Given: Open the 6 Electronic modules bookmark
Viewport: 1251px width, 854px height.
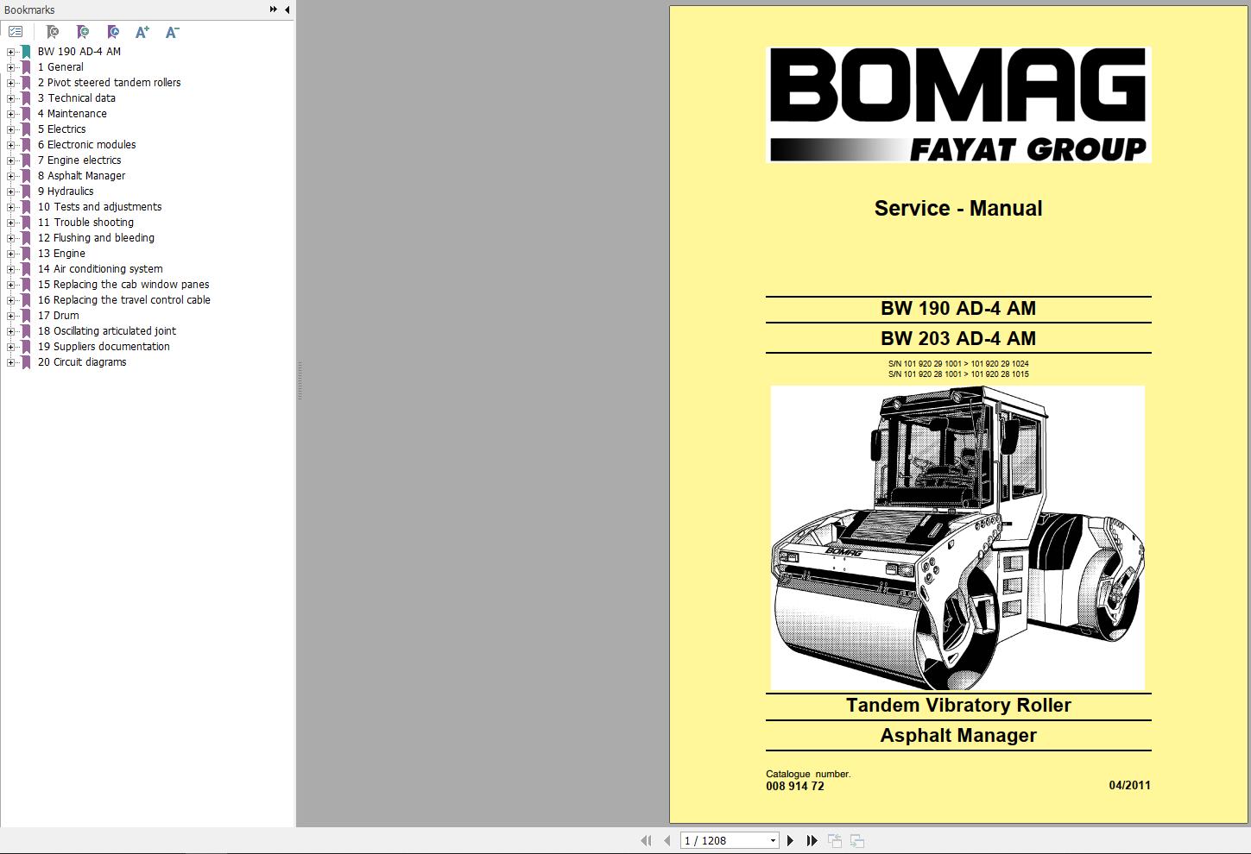Looking at the screenshot, I should tap(86, 145).
